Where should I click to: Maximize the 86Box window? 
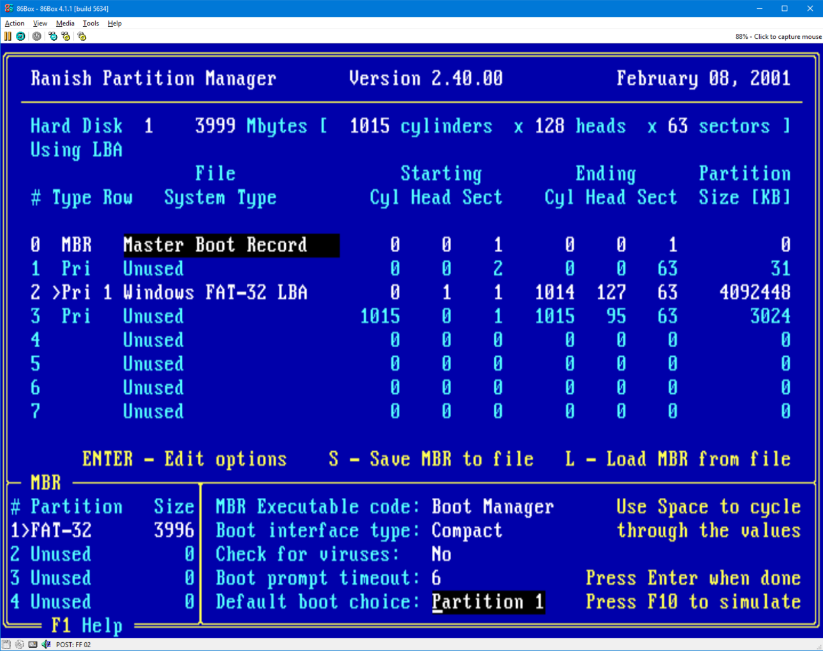(785, 8)
